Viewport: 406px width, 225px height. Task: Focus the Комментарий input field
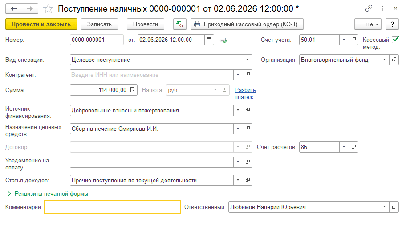click(112, 207)
